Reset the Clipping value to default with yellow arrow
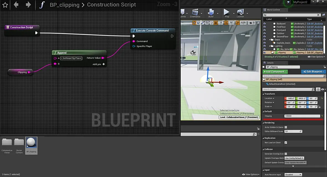327x177 pixels. point(322,116)
